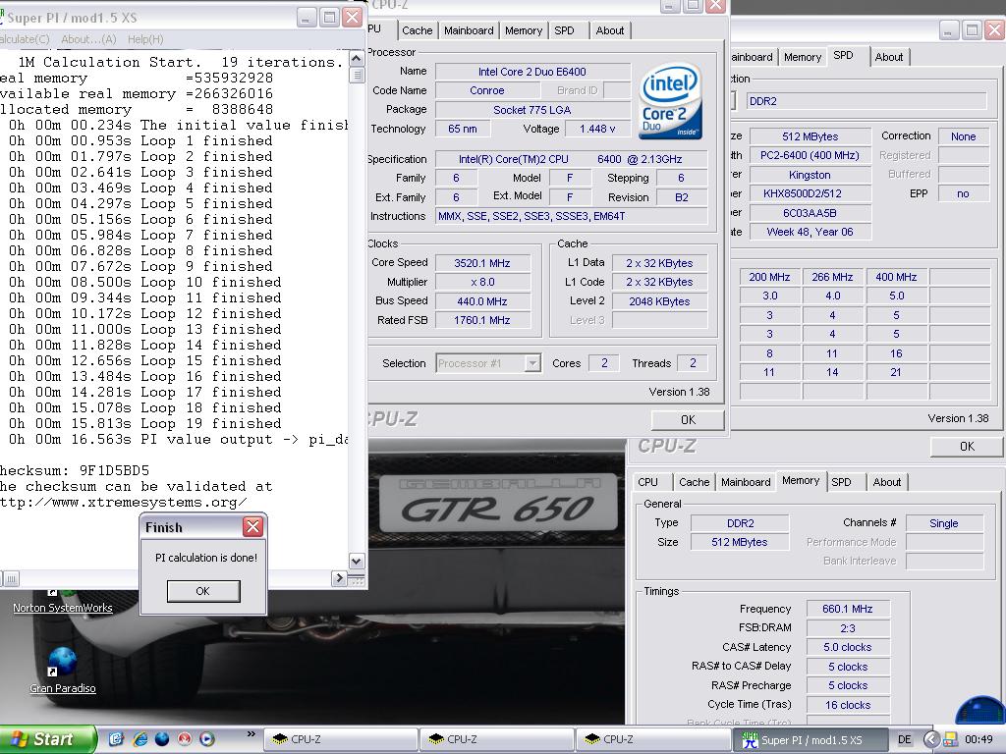Click the system clock showing 00:49
The height and width of the screenshot is (754, 1006).
[978, 740]
